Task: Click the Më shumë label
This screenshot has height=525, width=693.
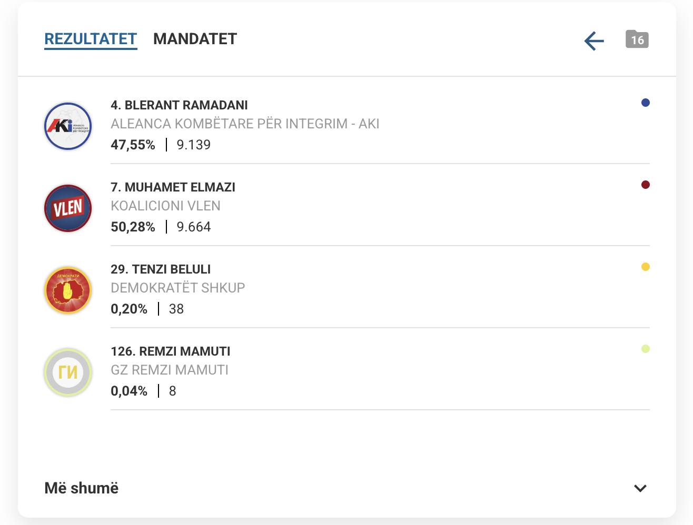Action: [82, 488]
